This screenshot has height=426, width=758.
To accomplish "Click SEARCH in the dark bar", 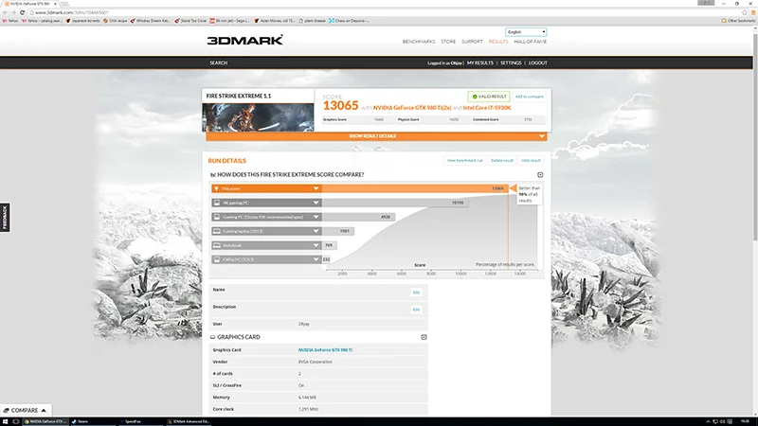I will (x=219, y=62).
